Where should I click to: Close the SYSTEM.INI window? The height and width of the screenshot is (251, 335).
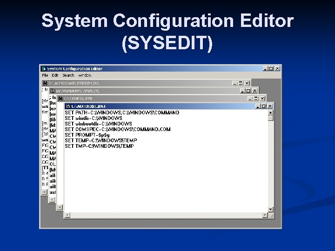(x=247, y=83)
